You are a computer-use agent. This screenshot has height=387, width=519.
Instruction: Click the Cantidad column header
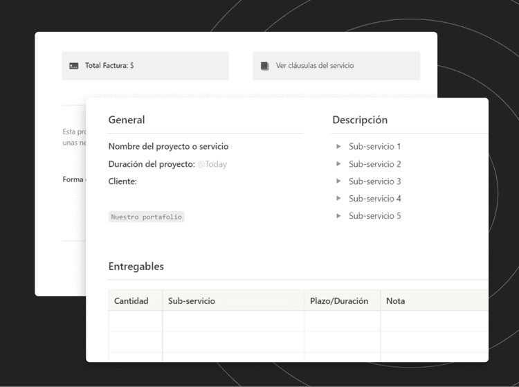pos(131,301)
